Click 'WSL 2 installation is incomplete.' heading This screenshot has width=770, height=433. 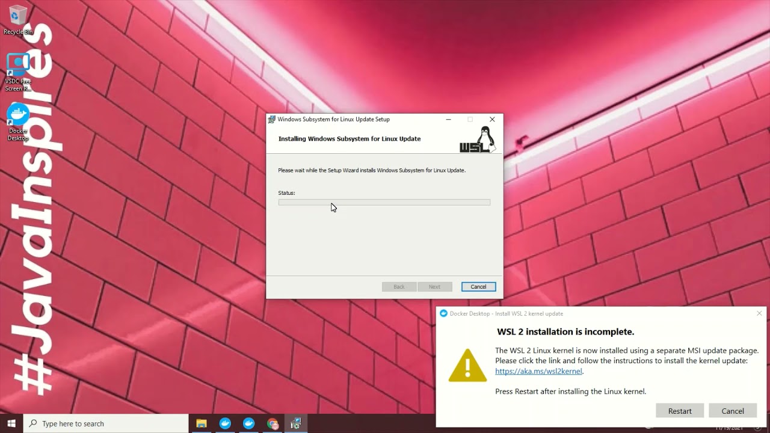[x=565, y=331]
